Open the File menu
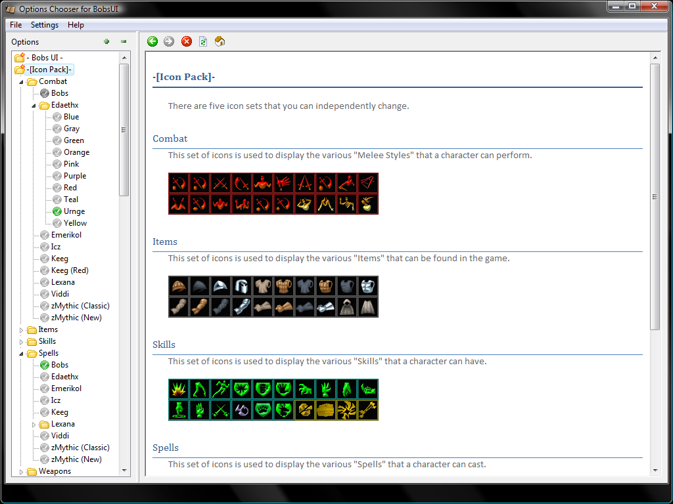This screenshot has height=504, width=673. pos(16,25)
